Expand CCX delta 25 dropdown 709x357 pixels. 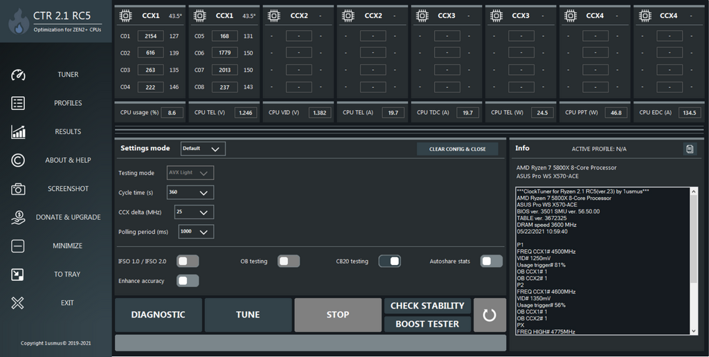click(194, 212)
